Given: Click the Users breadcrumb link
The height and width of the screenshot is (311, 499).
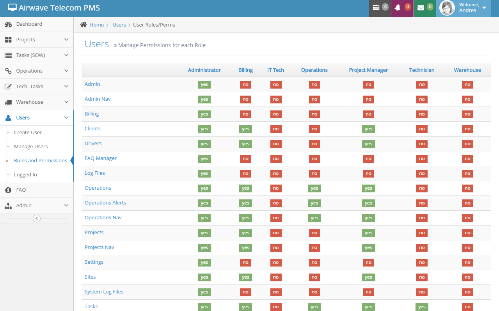Looking at the screenshot, I should pyautogui.click(x=119, y=25).
